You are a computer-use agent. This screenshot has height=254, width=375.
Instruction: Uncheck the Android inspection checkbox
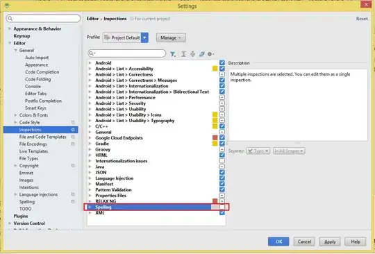coord(222,62)
